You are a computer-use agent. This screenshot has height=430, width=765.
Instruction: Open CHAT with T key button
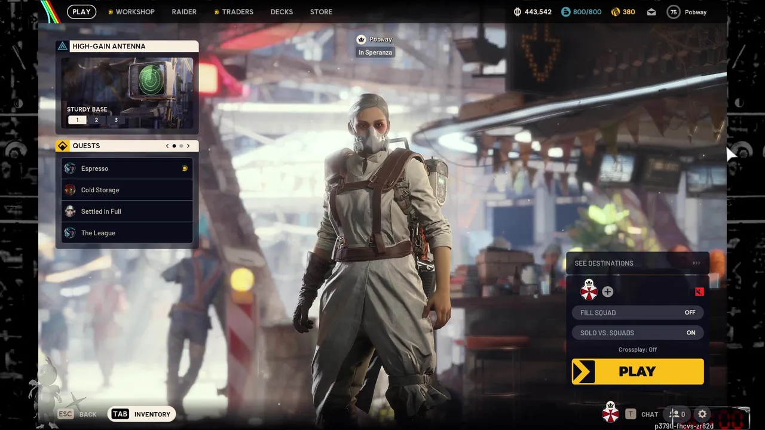click(x=641, y=414)
